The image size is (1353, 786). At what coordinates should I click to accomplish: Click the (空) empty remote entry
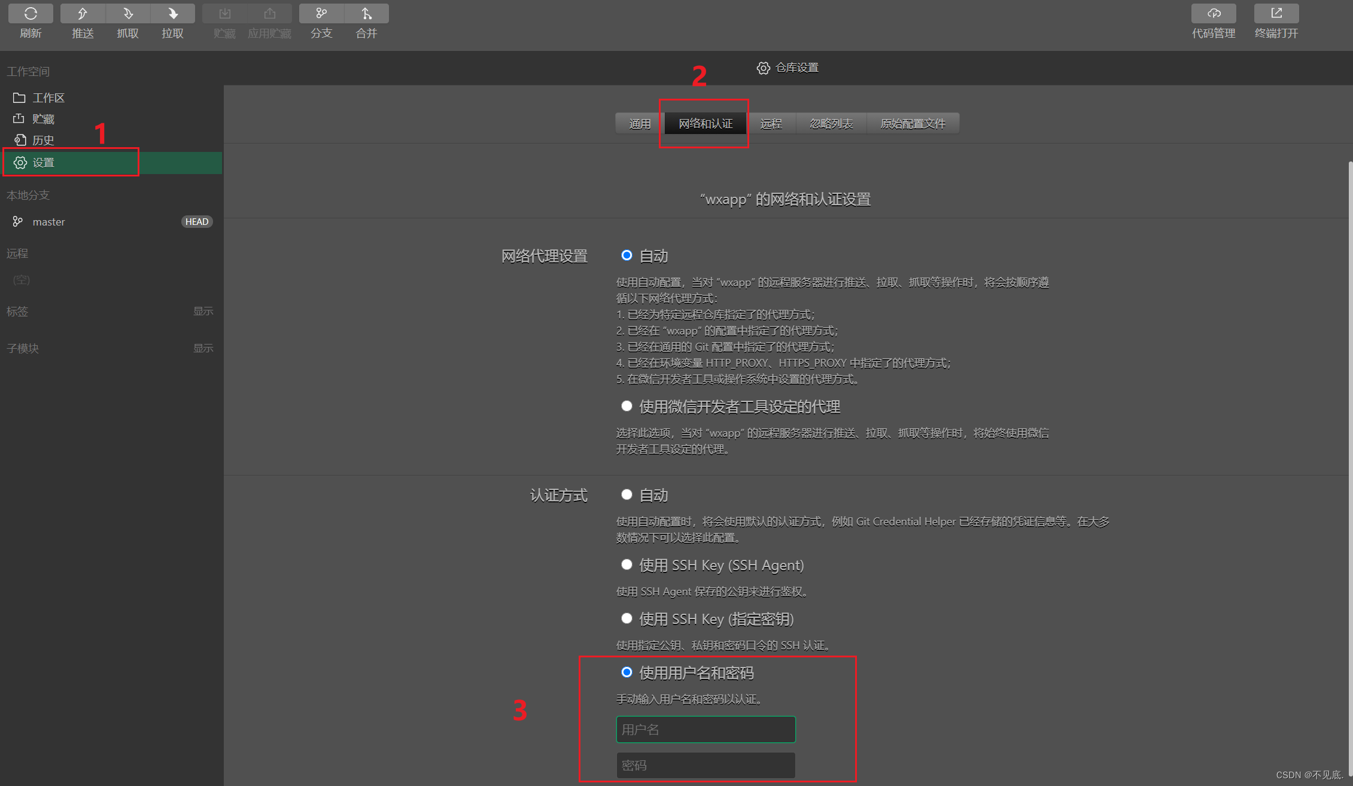pyautogui.click(x=22, y=280)
